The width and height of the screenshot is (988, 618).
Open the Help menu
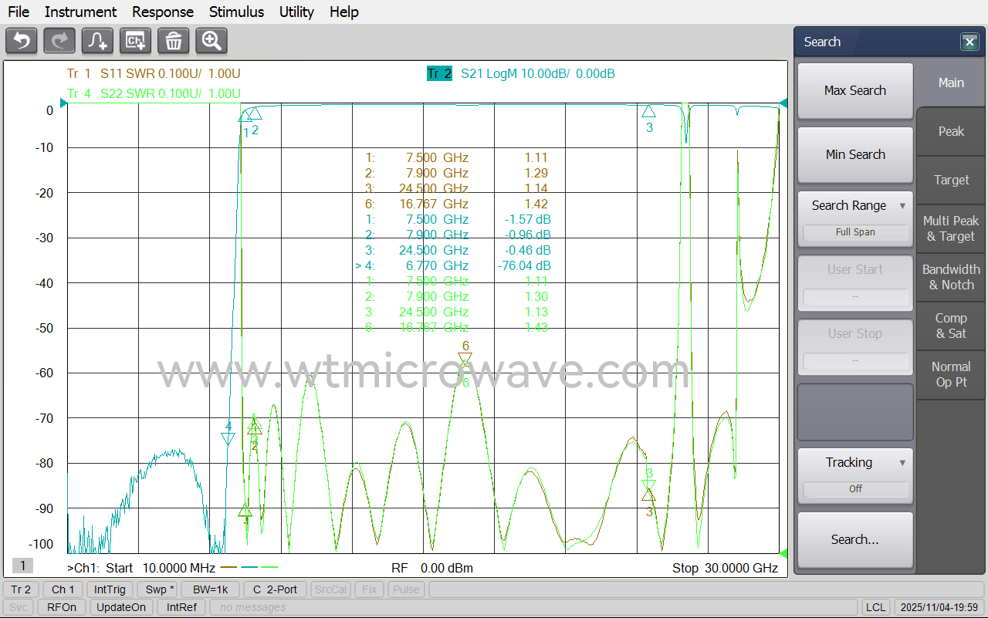tap(343, 12)
